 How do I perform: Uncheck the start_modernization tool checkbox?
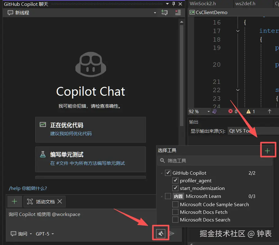point(175,188)
